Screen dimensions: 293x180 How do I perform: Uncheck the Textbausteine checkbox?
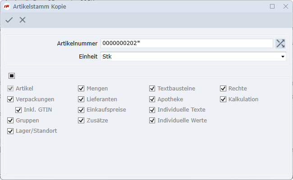pos(152,89)
